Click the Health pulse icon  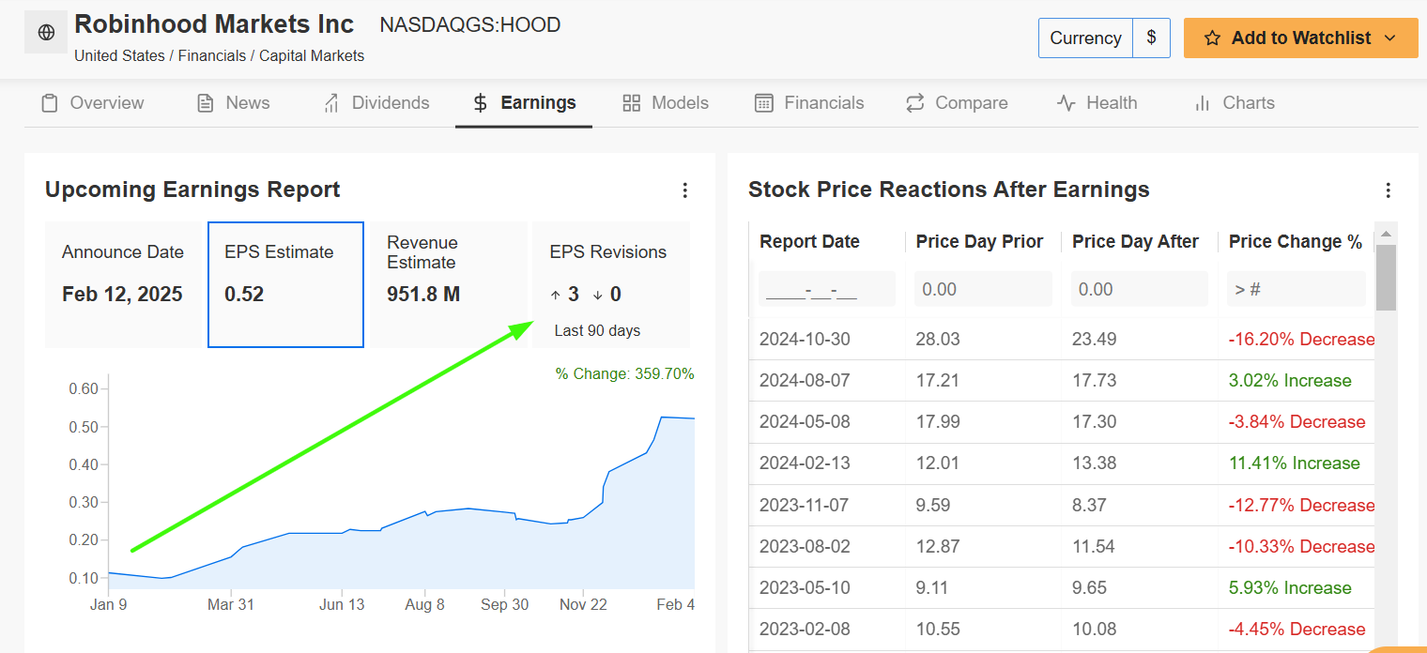point(1066,103)
